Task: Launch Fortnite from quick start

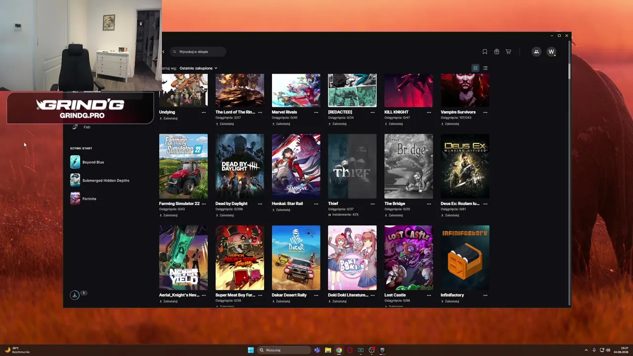Action: (x=83, y=199)
